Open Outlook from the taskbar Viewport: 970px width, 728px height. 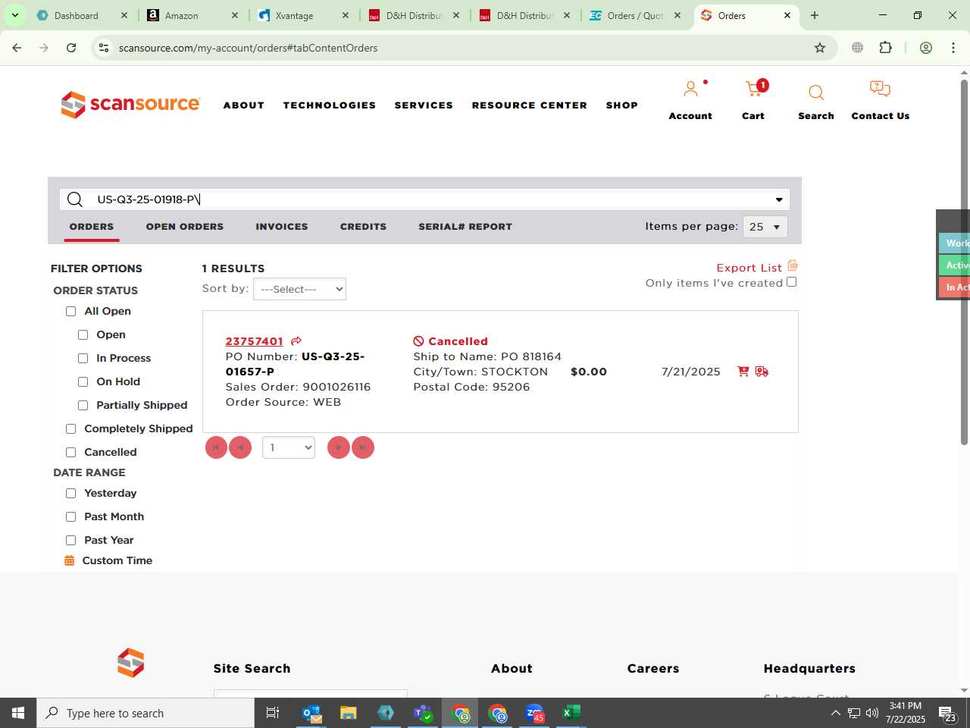(x=311, y=713)
